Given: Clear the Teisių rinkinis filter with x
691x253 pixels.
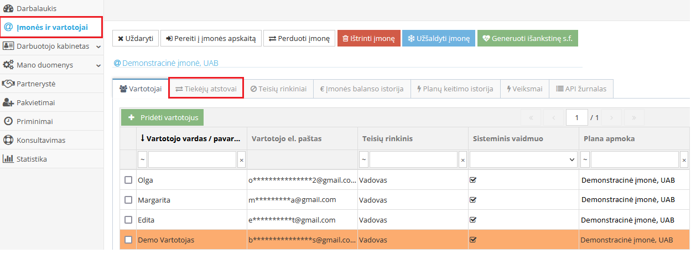Looking at the screenshot, I should [x=463, y=160].
